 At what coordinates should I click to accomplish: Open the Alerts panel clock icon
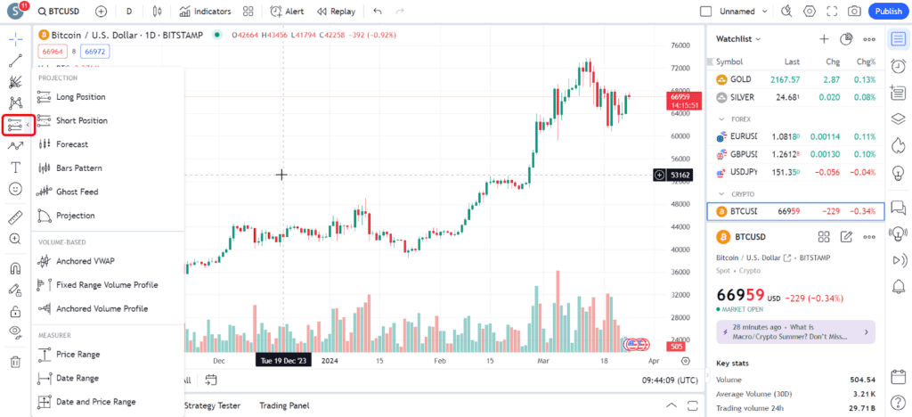pyautogui.click(x=898, y=66)
